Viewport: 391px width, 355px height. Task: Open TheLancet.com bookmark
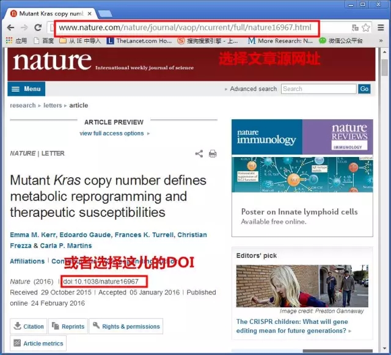139,41
